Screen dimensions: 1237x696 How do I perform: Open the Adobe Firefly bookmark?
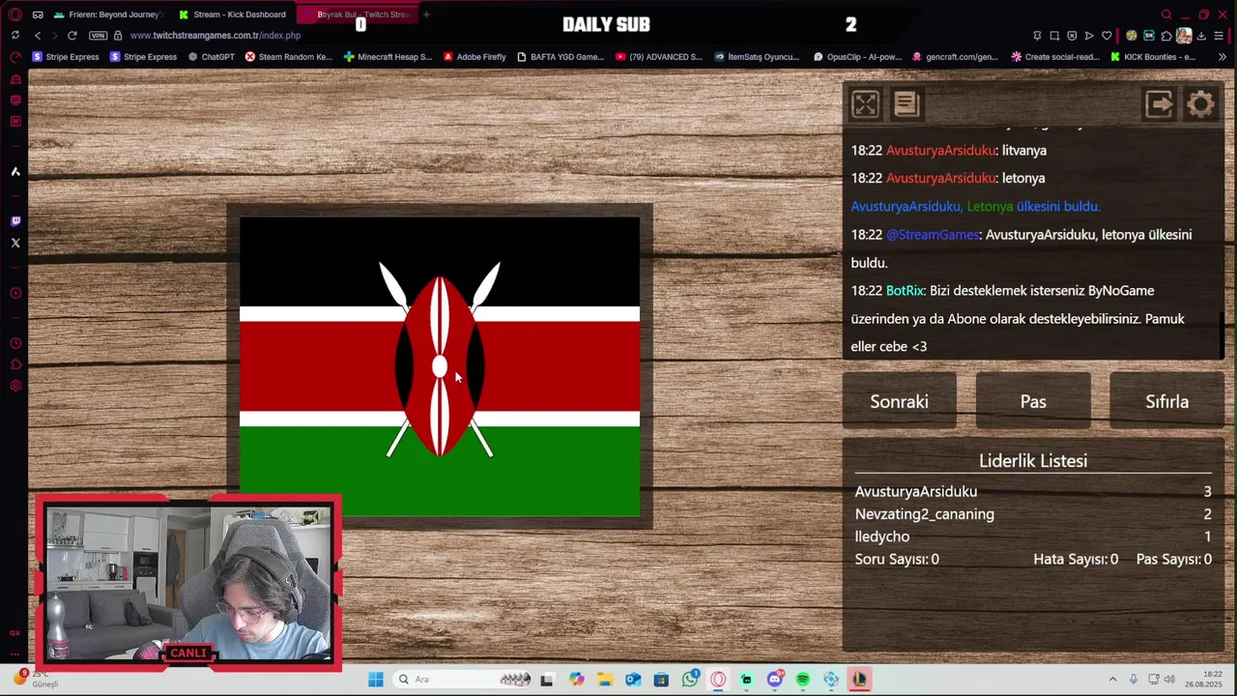tap(475, 57)
